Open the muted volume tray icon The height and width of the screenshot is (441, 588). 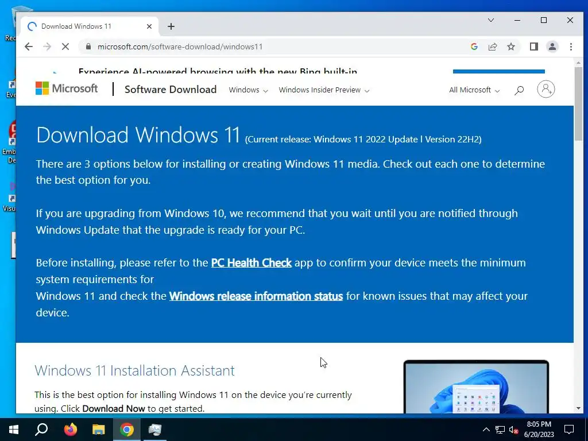(513, 430)
